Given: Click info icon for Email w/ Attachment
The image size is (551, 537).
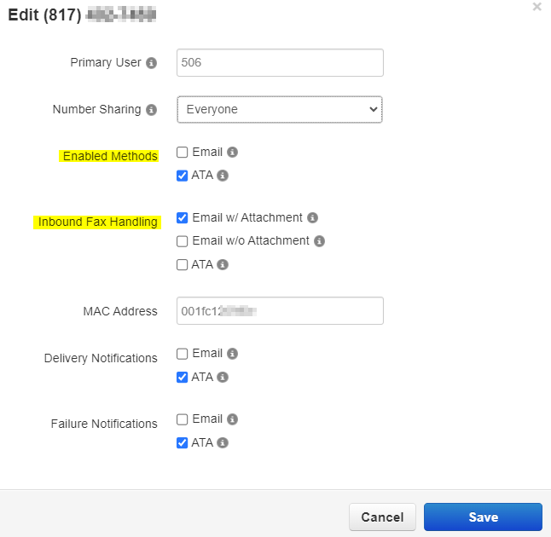Looking at the screenshot, I should (312, 217).
